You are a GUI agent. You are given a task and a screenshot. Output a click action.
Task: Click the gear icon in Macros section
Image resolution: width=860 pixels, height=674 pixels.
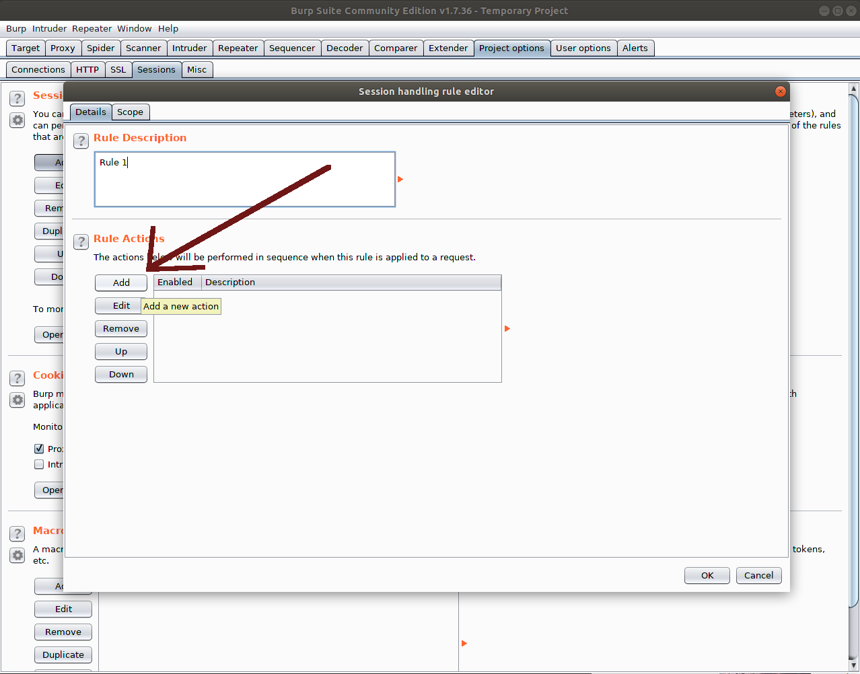click(17, 556)
